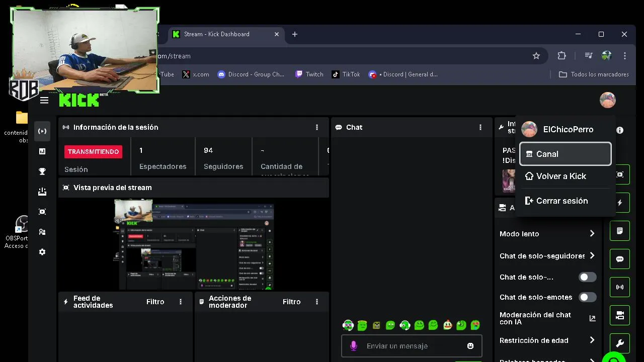
Task: Select Volver a Kick in the profile menu
Action: [x=566, y=176]
